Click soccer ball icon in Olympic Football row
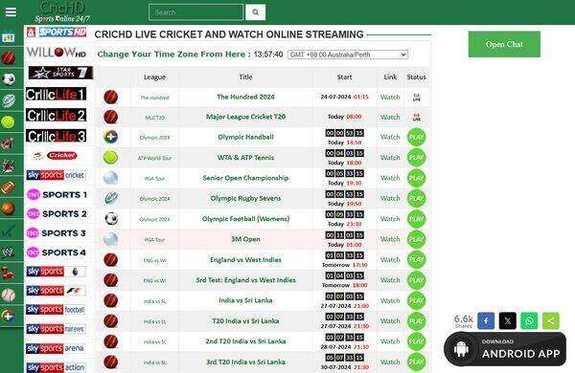Image resolution: width=575 pixels, height=373 pixels. 111,219
